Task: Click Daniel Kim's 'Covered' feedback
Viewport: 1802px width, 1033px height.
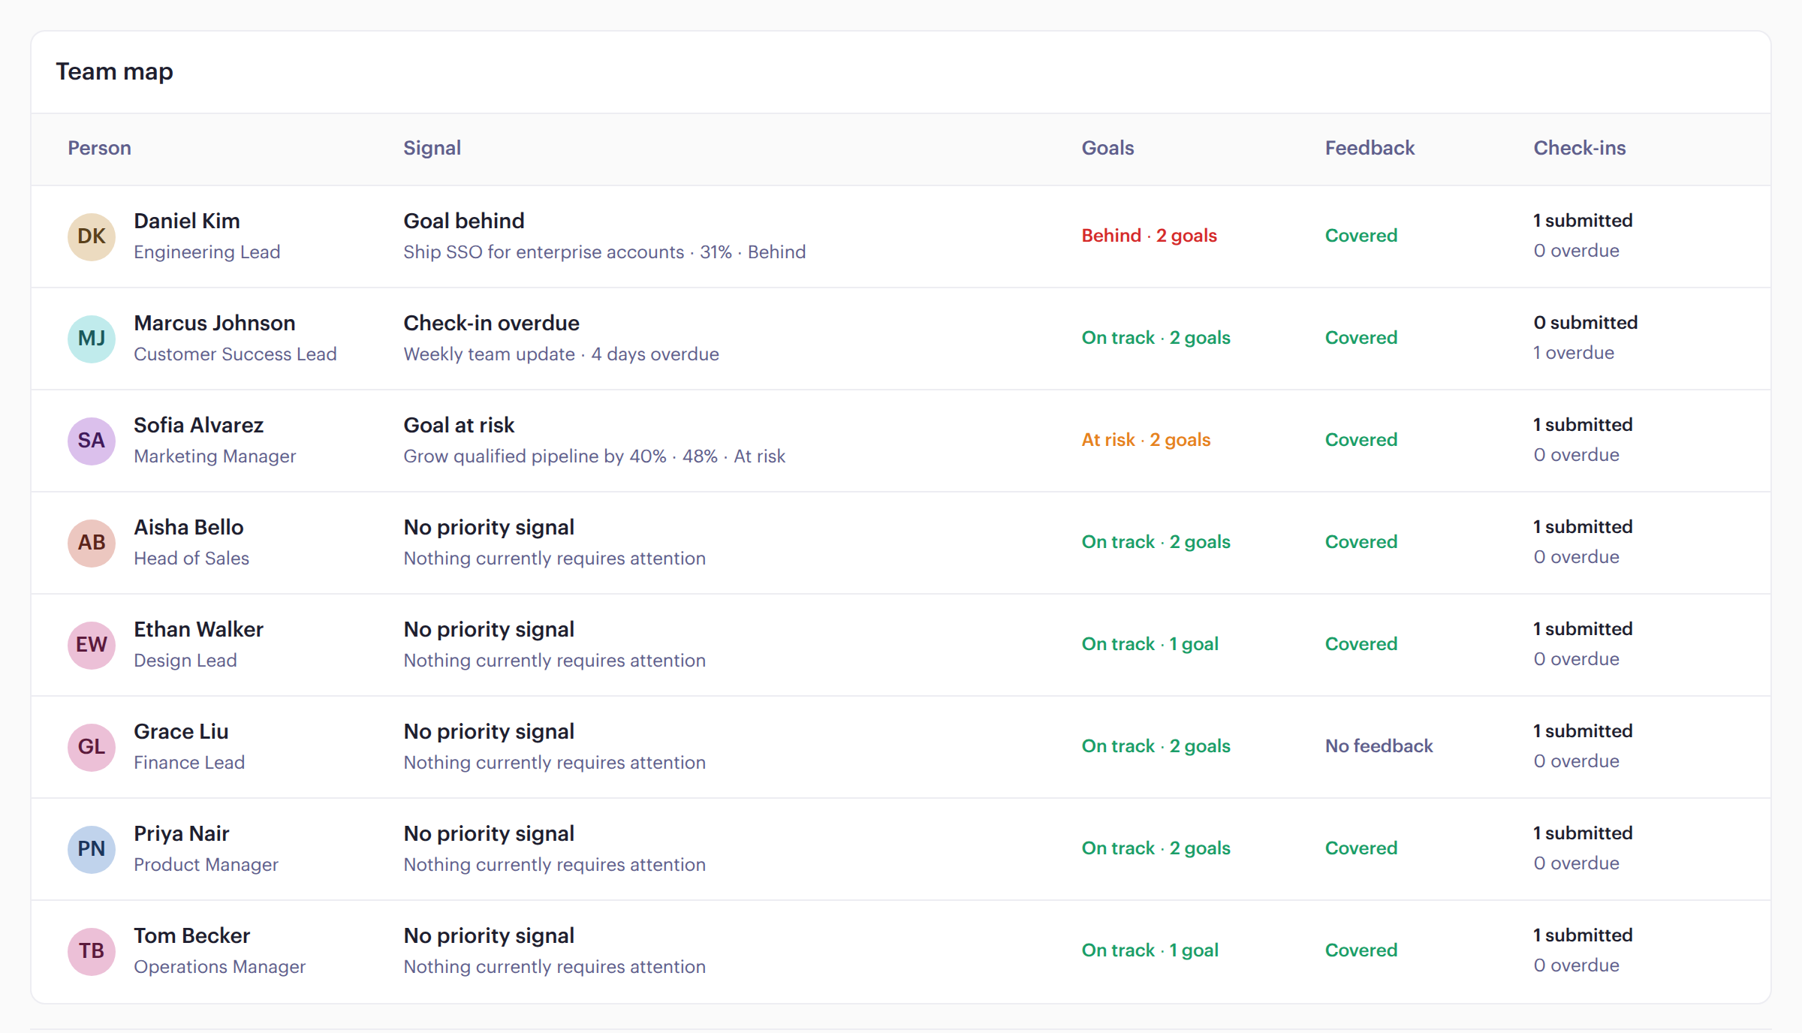Action: coord(1361,236)
